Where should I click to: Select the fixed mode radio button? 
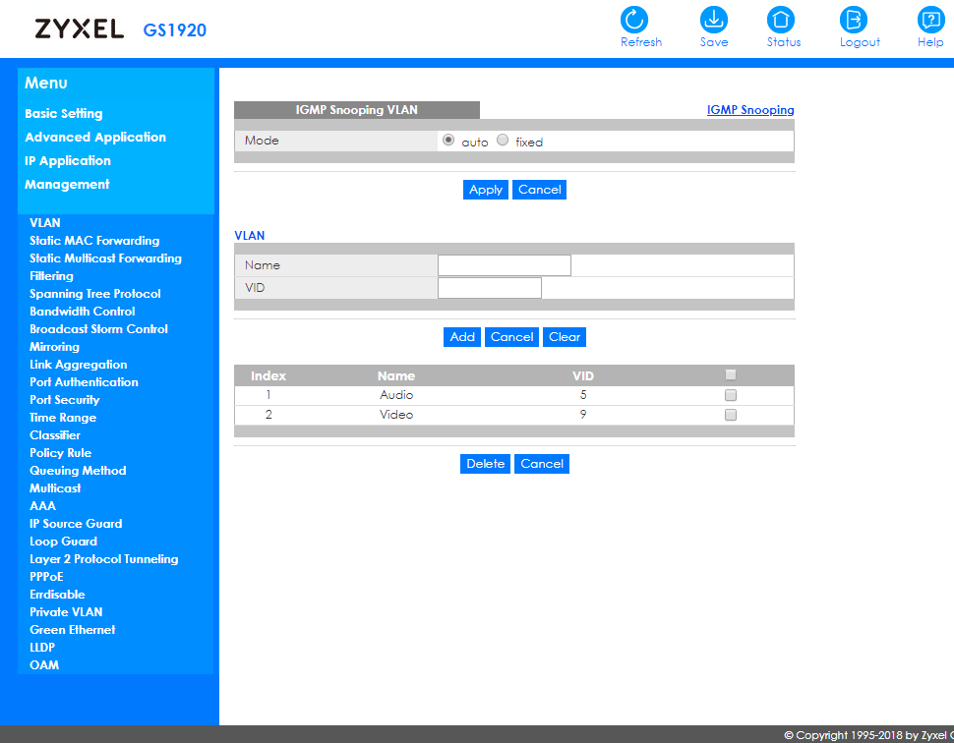pos(504,141)
